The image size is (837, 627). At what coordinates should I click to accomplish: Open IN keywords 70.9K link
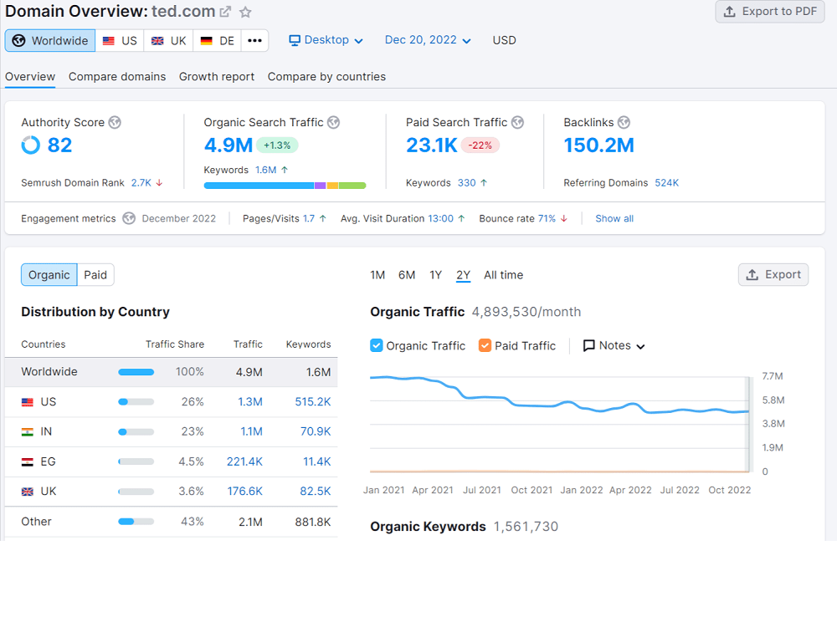click(316, 432)
